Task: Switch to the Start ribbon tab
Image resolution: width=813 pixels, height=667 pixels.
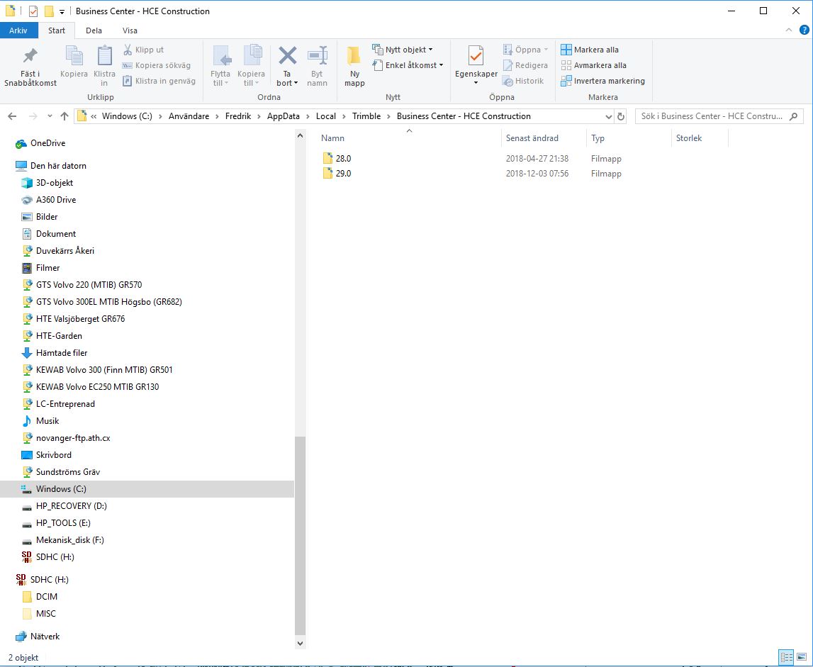Action: pyautogui.click(x=57, y=30)
